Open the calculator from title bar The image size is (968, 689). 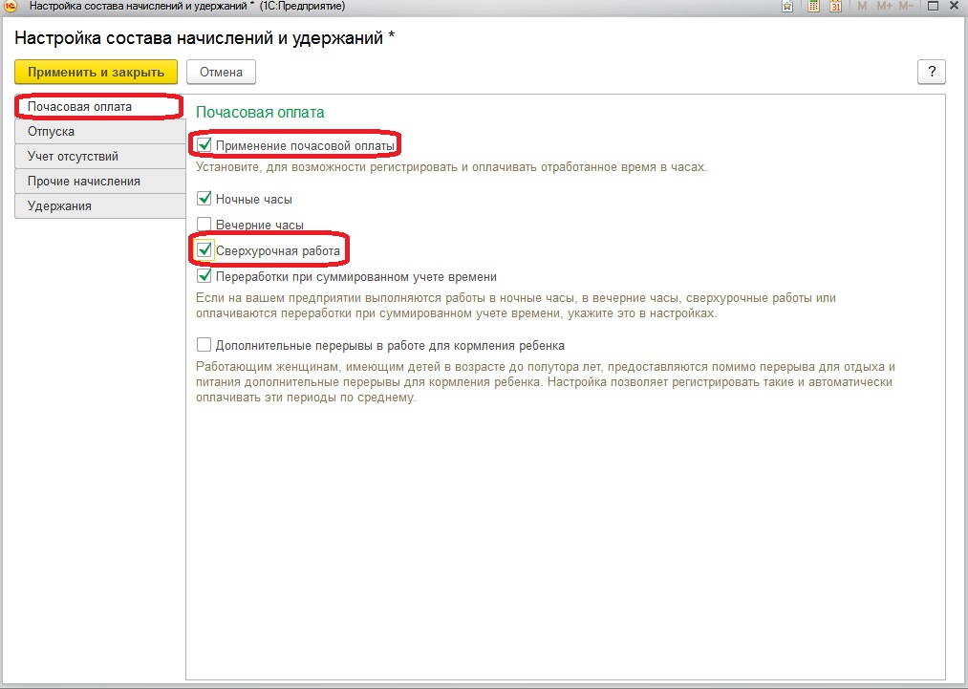(813, 6)
